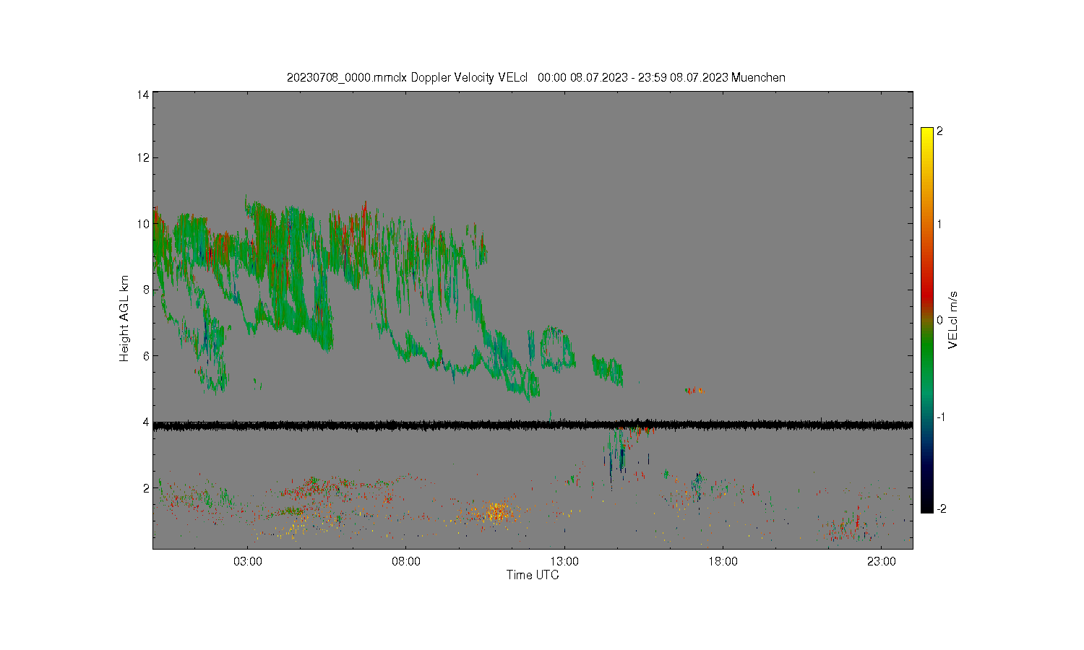The width and height of the screenshot is (1084, 650).
Task: Click the 08:00 time tick label
Action: [406, 562]
